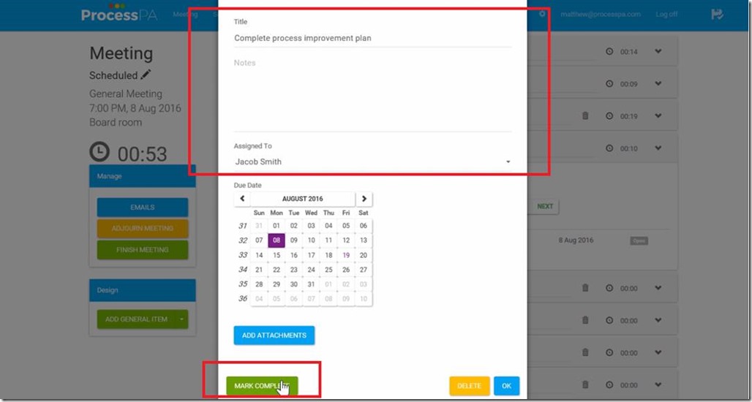Click the Title input field
752x402 pixels.
click(372, 38)
